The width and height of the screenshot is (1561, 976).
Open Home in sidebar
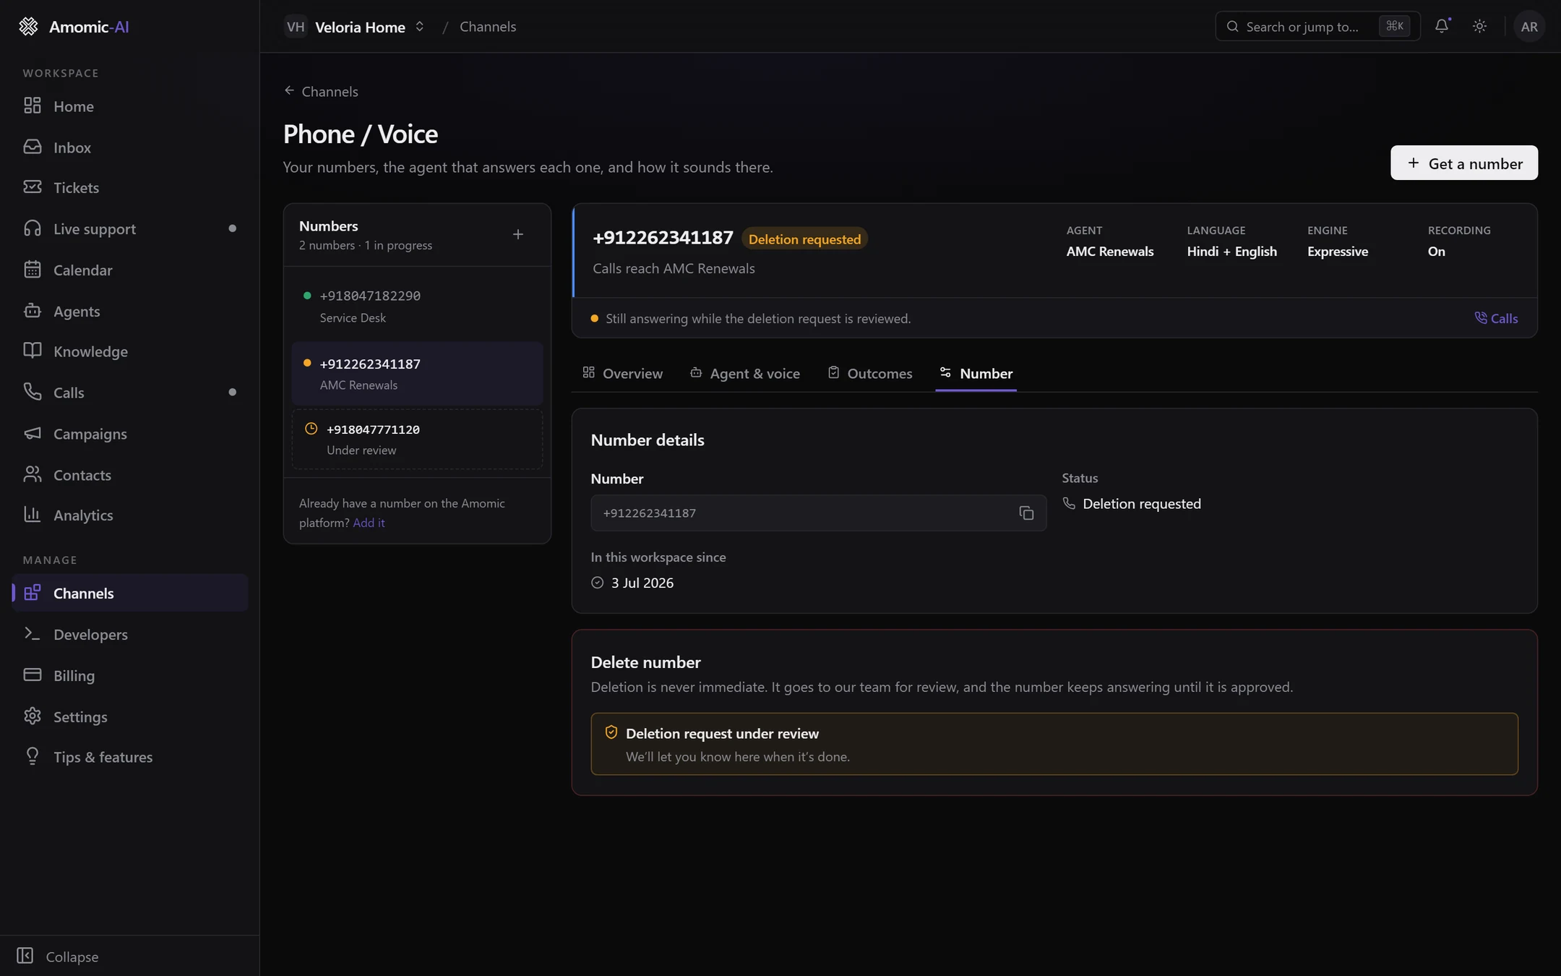click(130, 106)
